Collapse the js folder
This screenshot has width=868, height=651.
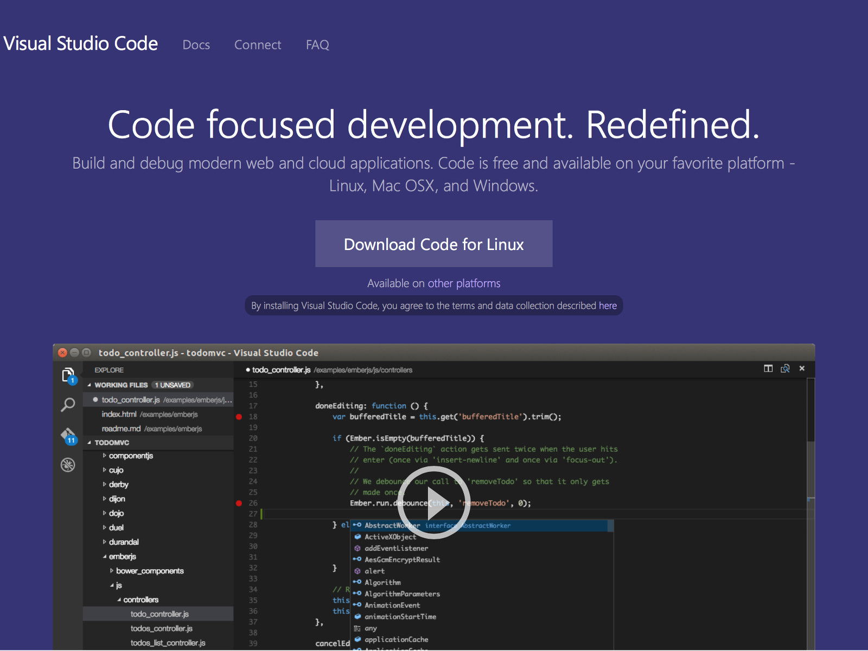[x=111, y=585]
